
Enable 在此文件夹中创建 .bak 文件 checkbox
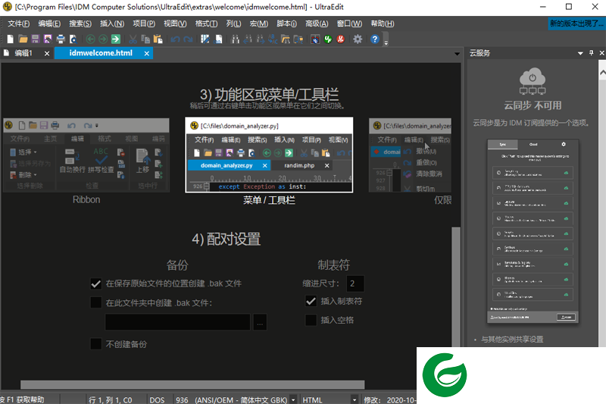96,302
